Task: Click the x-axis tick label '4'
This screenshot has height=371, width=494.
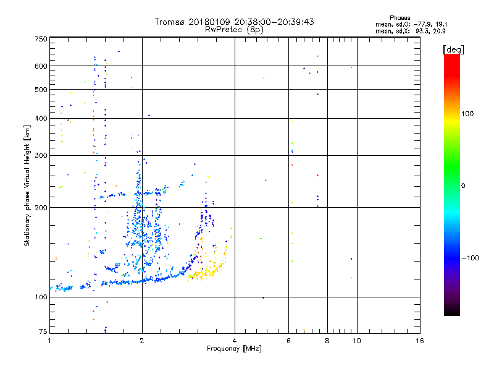Action: (235, 341)
